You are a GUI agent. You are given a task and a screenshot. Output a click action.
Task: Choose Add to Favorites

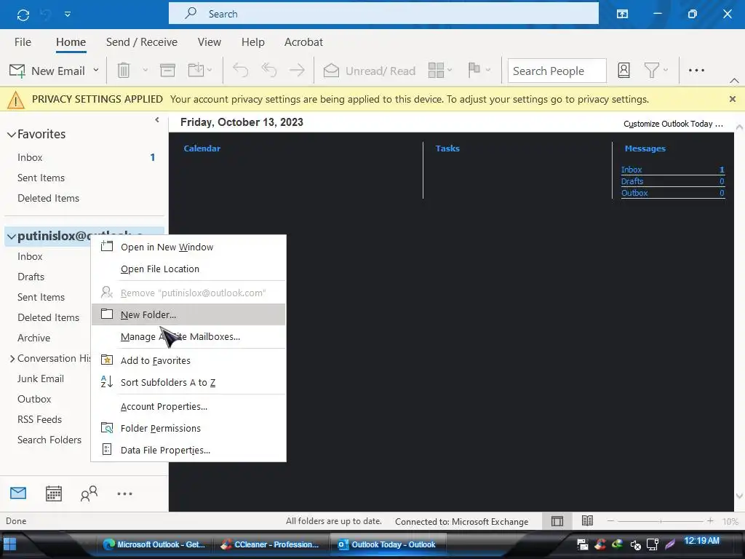coord(188,360)
